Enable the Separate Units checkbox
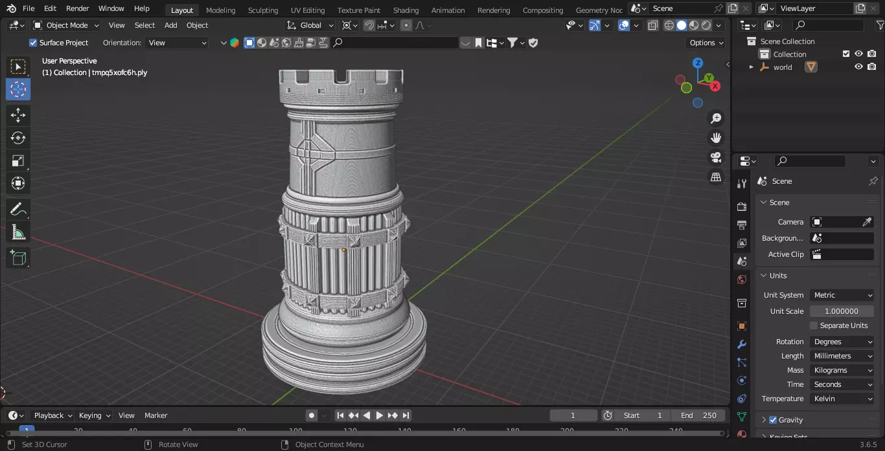The image size is (885, 451). tap(814, 325)
